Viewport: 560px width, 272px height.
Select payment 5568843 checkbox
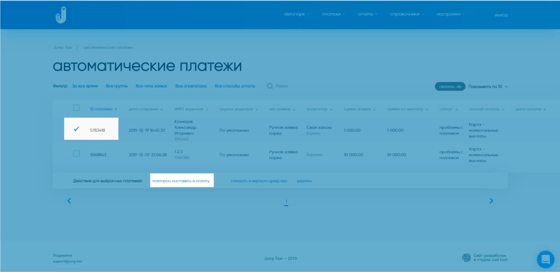coord(76,154)
